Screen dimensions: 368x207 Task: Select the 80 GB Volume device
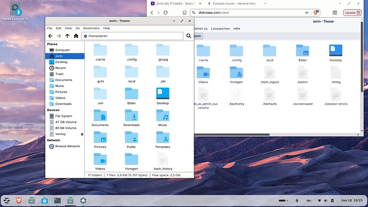tap(65, 128)
